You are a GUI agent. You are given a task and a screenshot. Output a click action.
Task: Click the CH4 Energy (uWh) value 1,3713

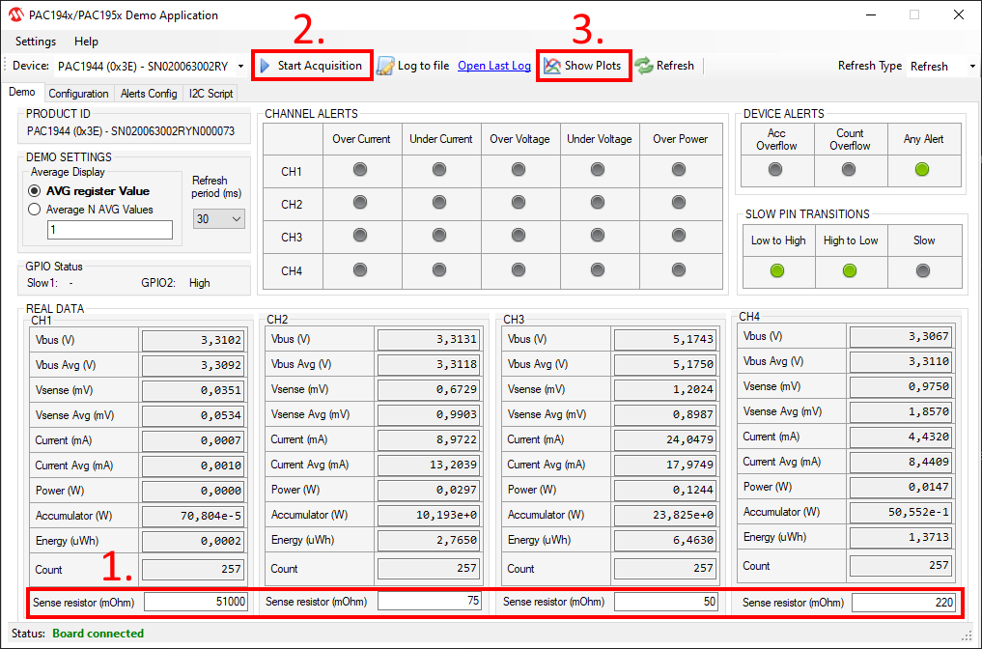pyautogui.click(x=901, y=537)
